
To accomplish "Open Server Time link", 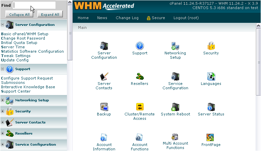I will pos(13,47).
